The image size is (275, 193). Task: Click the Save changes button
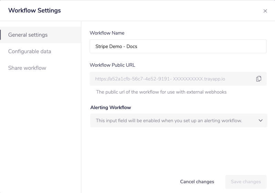246,182
